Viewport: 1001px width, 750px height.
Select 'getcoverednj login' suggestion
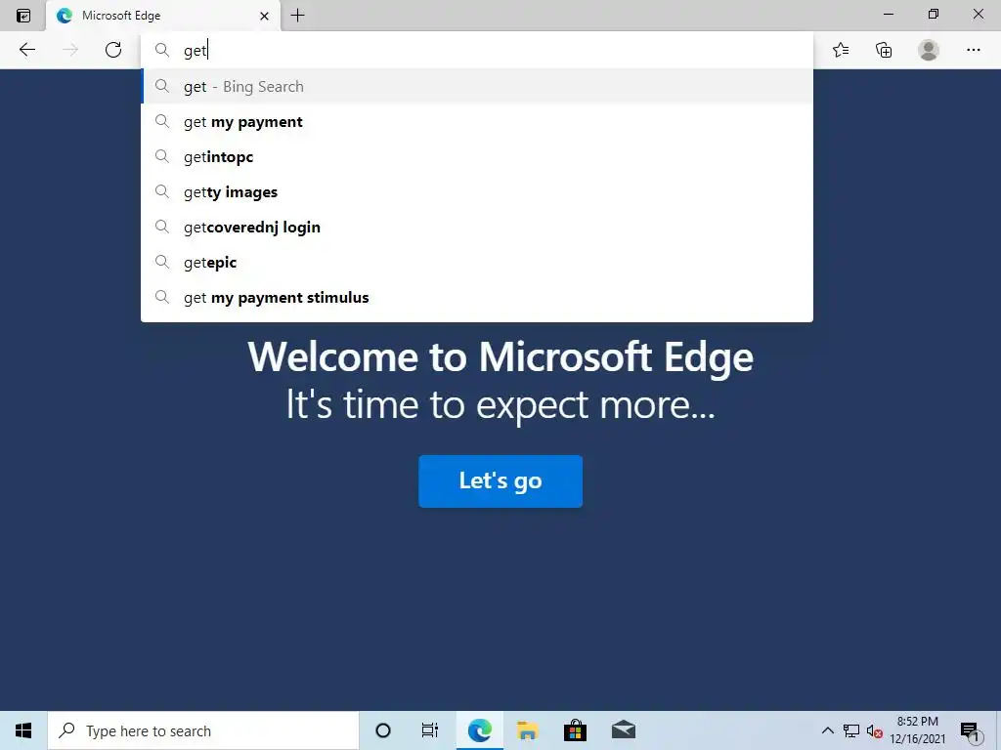tap(477, 227)
